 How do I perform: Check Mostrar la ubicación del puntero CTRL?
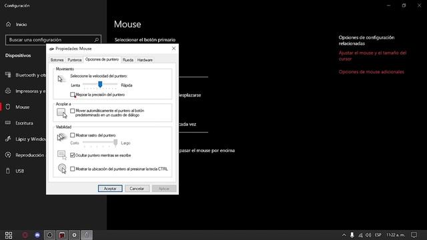point(73,169)
